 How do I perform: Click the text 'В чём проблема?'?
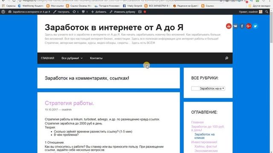coord(66,135)
